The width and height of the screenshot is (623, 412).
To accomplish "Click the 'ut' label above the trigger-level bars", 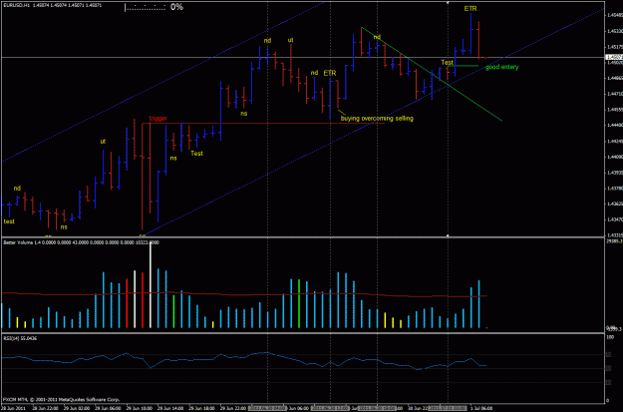I will point(103,142).
